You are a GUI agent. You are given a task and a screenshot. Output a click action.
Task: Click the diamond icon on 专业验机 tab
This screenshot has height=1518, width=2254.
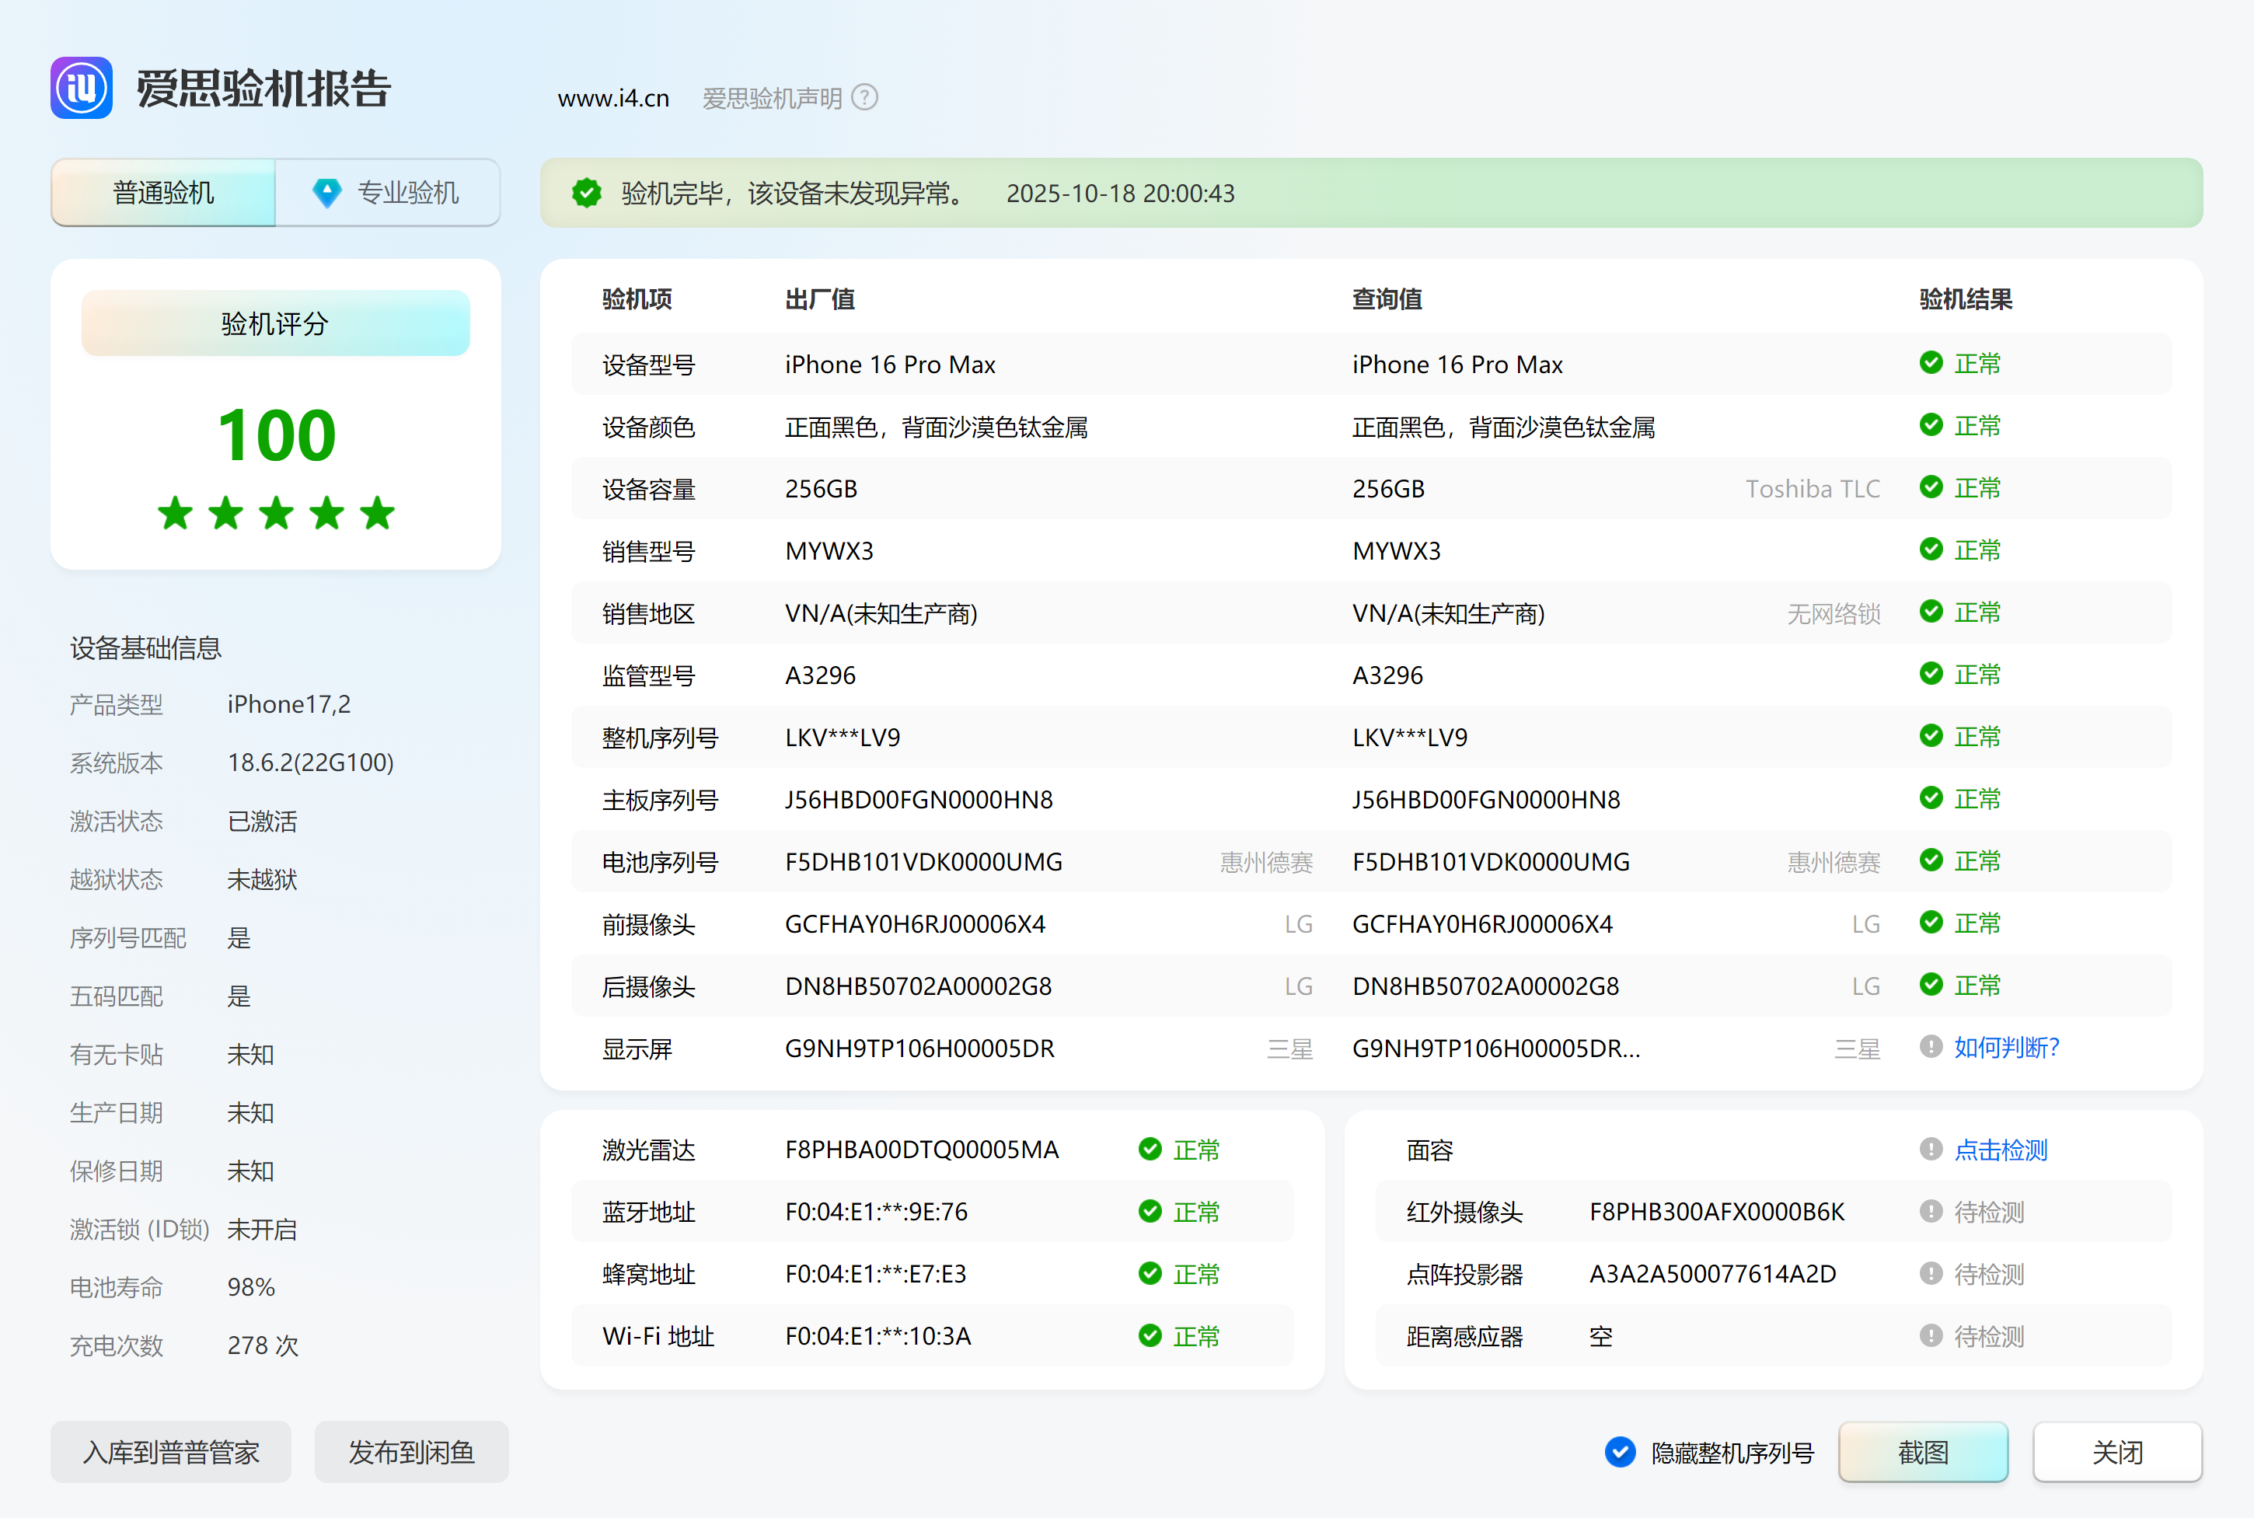pos(327,193)
